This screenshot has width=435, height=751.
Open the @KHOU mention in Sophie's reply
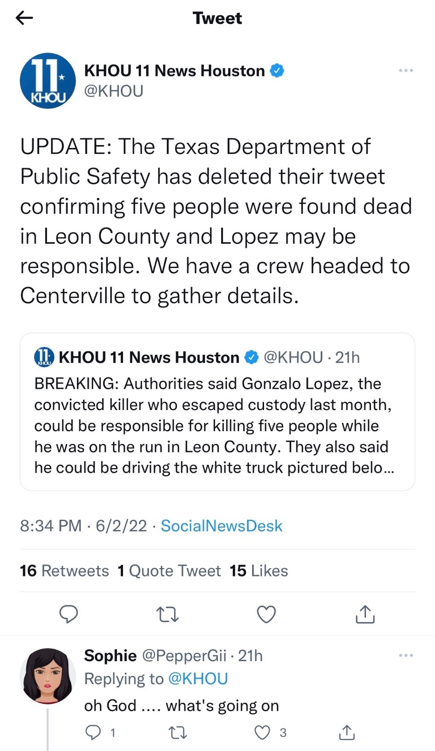(x=198, y=679)
